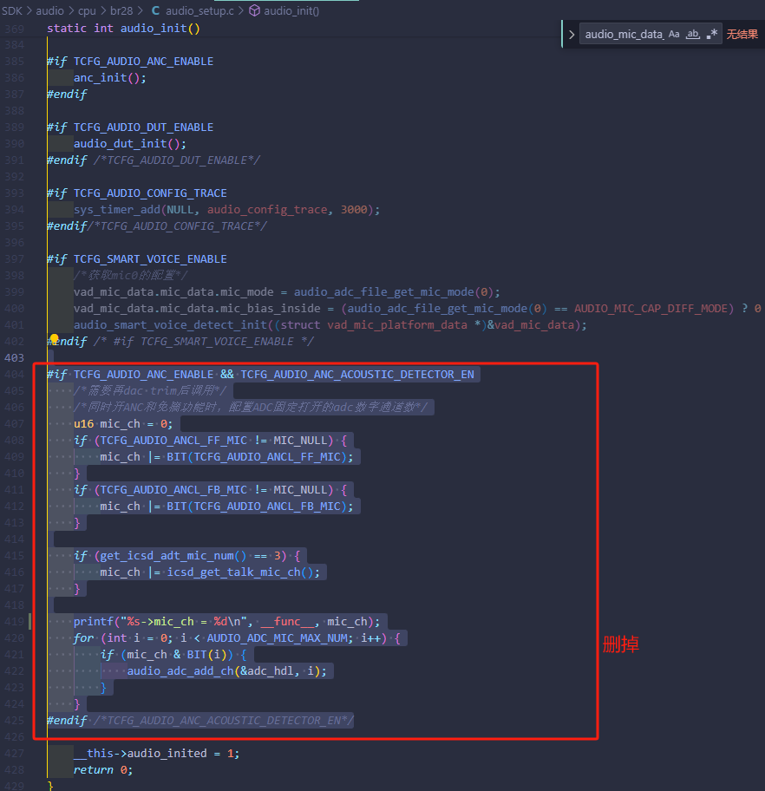Click line number 403 in the gutter
The width and height of the screenshot is (765, 791).
click(x=14, y=357)
